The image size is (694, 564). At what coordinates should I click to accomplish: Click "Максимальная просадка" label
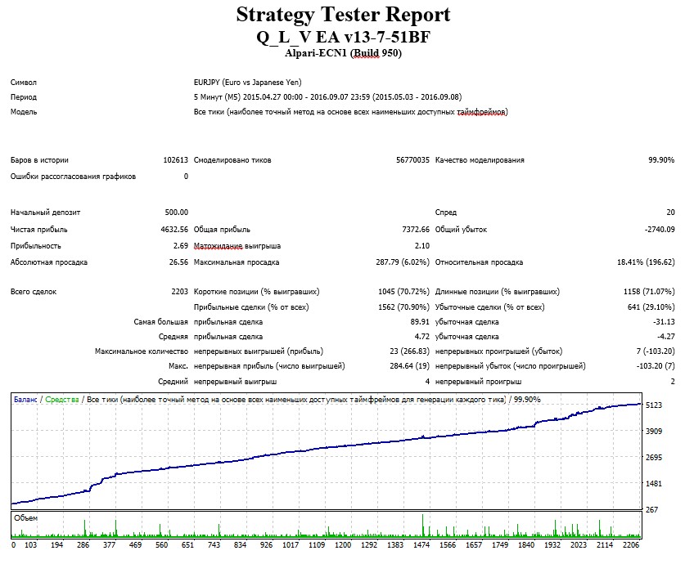click(x=237, y=262)
